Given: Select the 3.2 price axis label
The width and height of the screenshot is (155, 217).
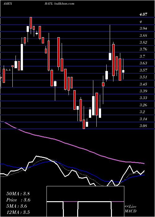Looking at the screenshot, I should [142, 112].
